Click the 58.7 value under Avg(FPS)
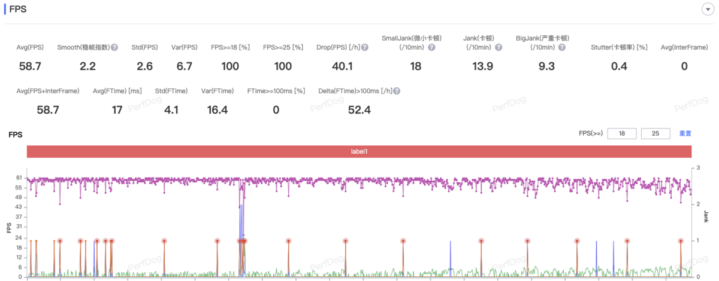 (x=29, y=66)
